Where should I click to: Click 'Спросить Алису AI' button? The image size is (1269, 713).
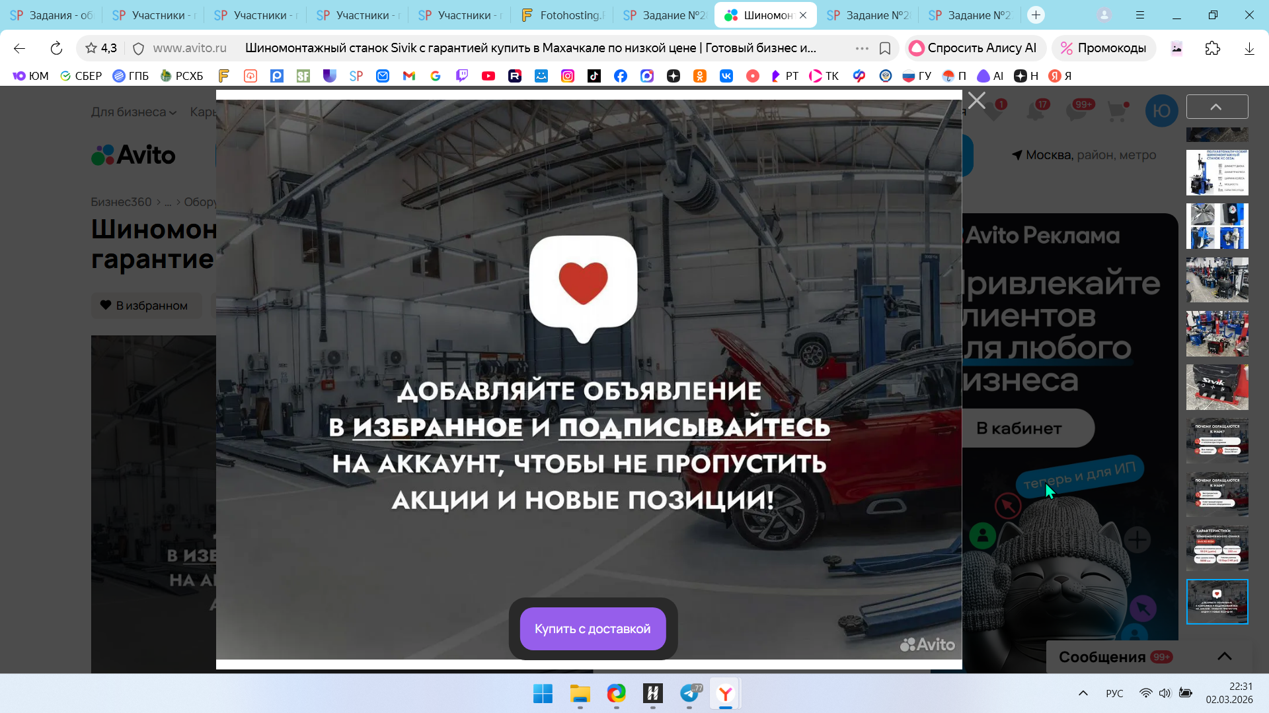974,48
